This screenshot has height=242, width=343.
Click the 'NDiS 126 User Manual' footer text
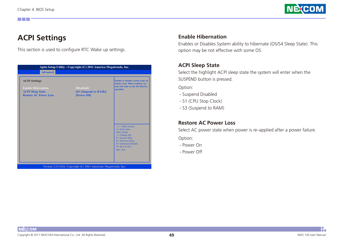tap(311, 235)
